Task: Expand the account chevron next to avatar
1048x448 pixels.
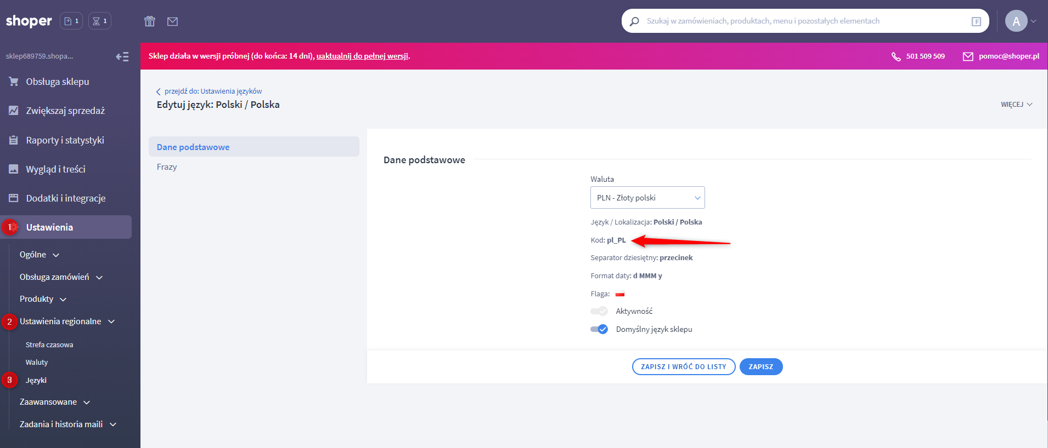Action: coord(1034,21)
